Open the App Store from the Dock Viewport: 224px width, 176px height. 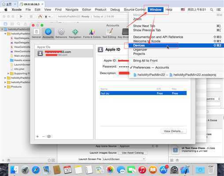(164, 170)
